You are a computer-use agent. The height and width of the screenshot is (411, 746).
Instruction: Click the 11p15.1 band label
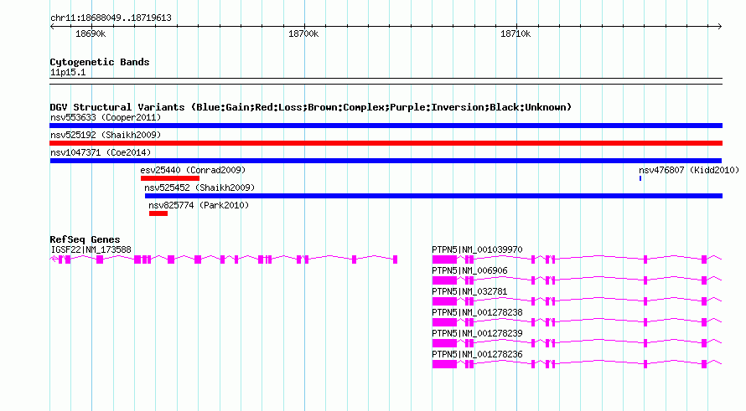[68, 72]
